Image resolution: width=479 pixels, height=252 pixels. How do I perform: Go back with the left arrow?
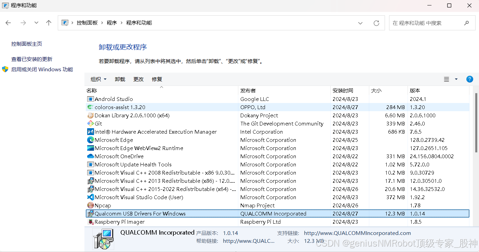[8, 23]
